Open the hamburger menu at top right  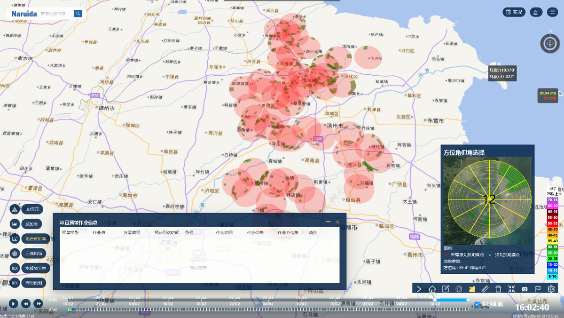[552, 12]
